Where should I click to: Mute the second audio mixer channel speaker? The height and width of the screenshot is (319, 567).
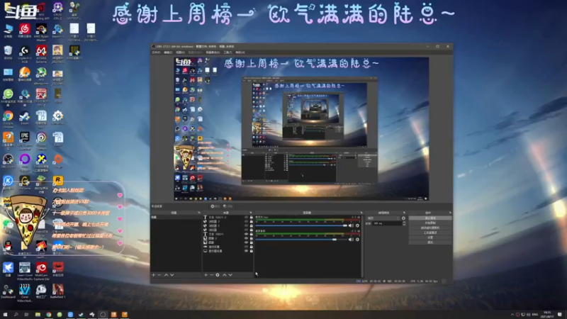351,240
